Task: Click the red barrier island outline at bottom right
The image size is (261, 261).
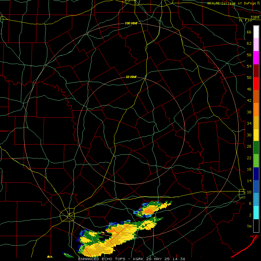Action: [x=246, y=246]
